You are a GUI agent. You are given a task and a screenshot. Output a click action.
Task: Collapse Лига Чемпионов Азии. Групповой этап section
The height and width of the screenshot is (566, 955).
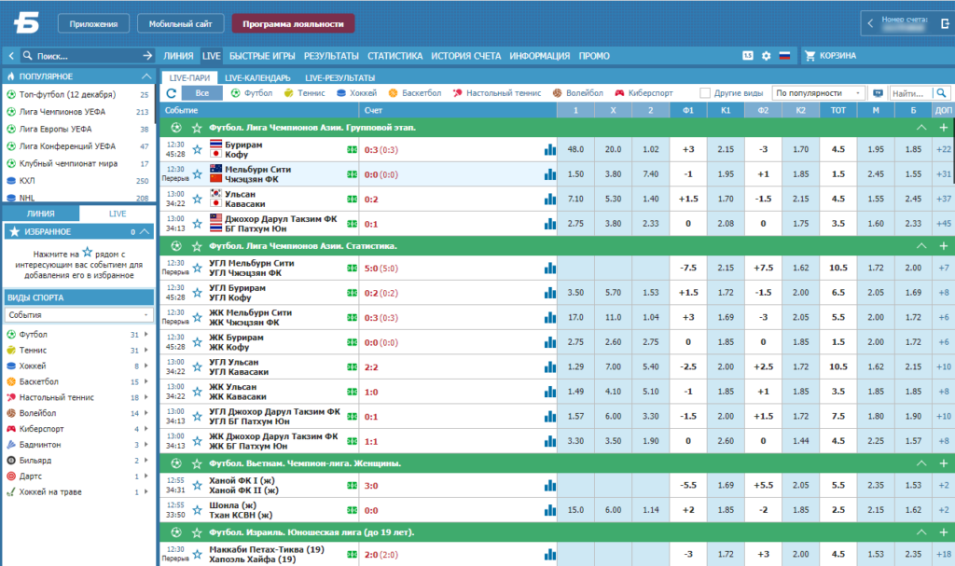[x=921, y=128]
